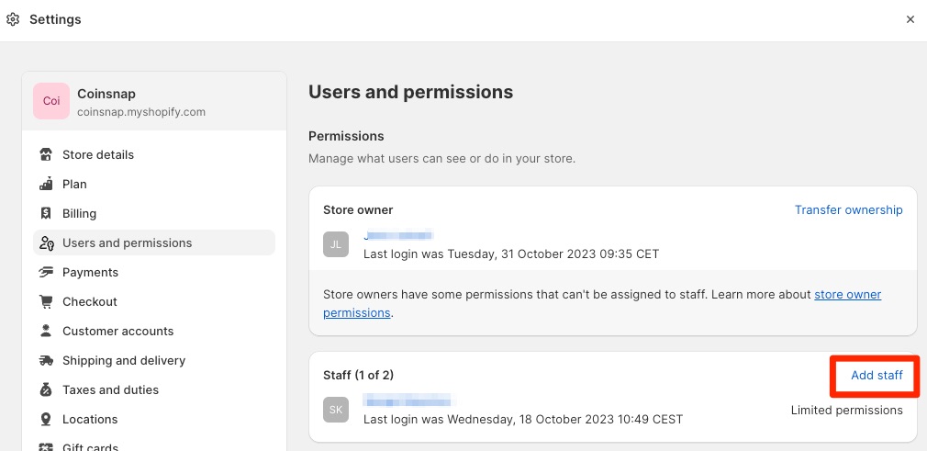Click the Checkout cart icon
The height and width of the screenshot is (451, 927).
click(x=46, y=301)
